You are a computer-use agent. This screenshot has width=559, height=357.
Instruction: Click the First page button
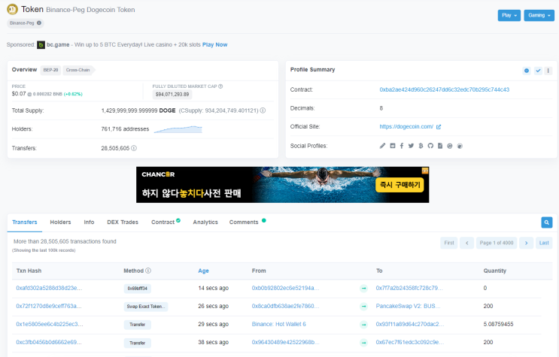[449, 243]
